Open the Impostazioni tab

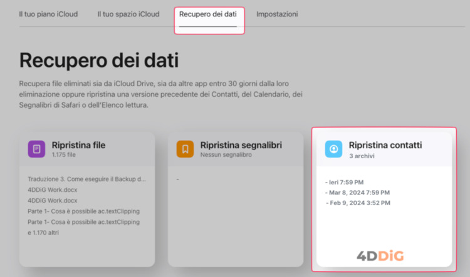277,14
